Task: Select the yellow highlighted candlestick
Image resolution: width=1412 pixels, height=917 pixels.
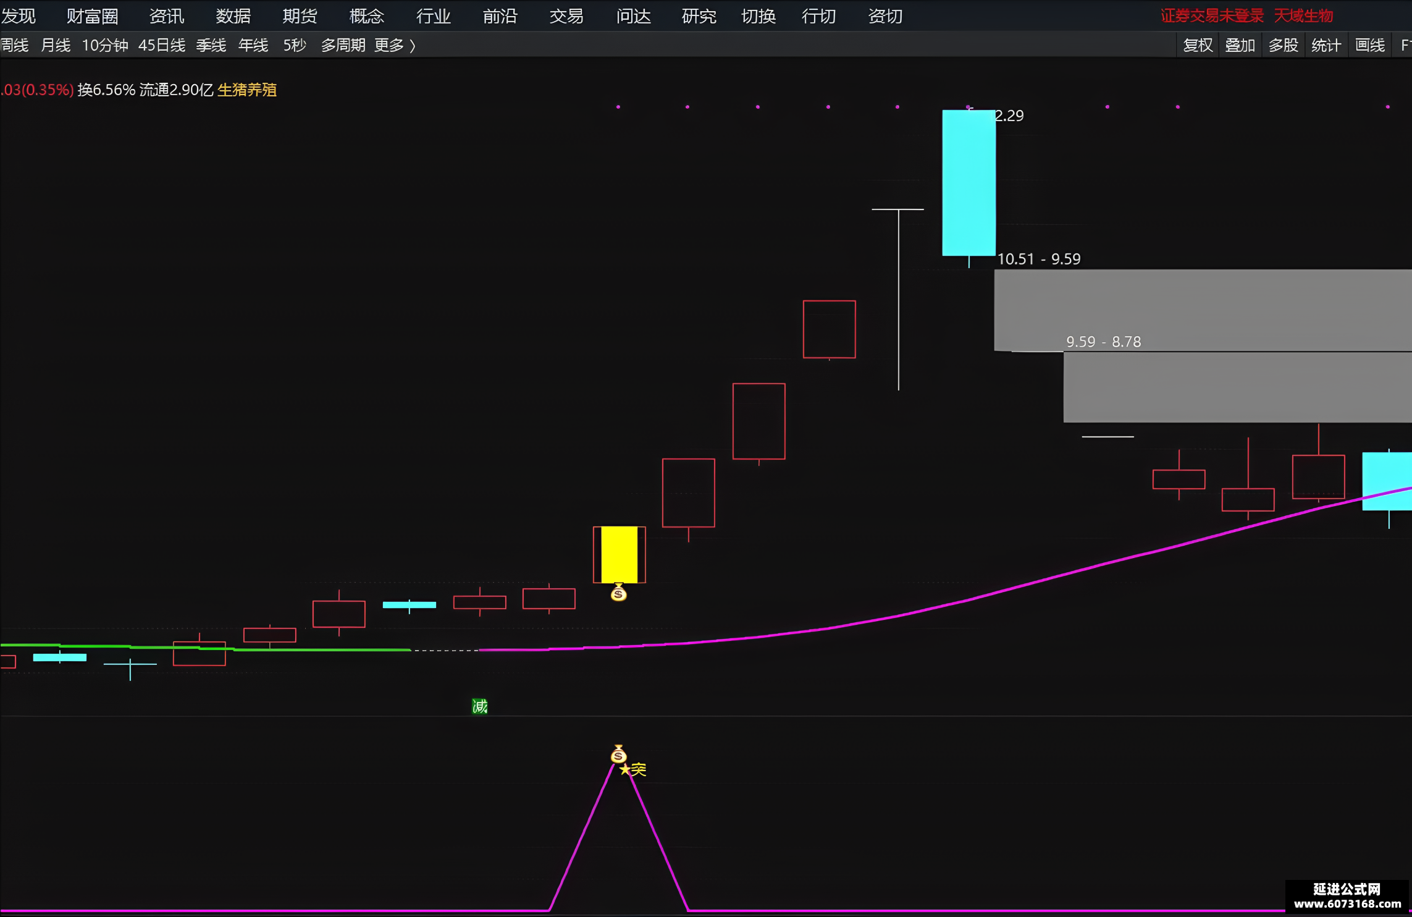Action: [x=619, y=554]
